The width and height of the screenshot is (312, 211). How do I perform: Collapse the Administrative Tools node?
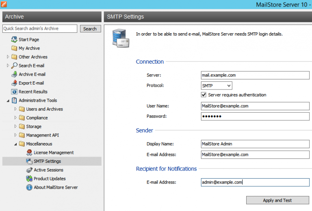click(8, 101)
